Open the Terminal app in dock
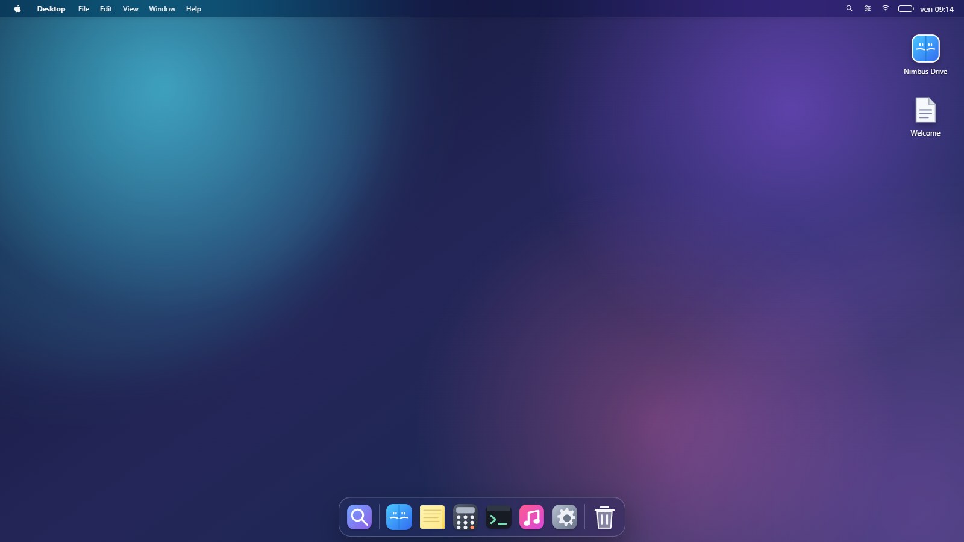Image resolution: width=964 pixels, height=542 pixels. tap(498, 517)
